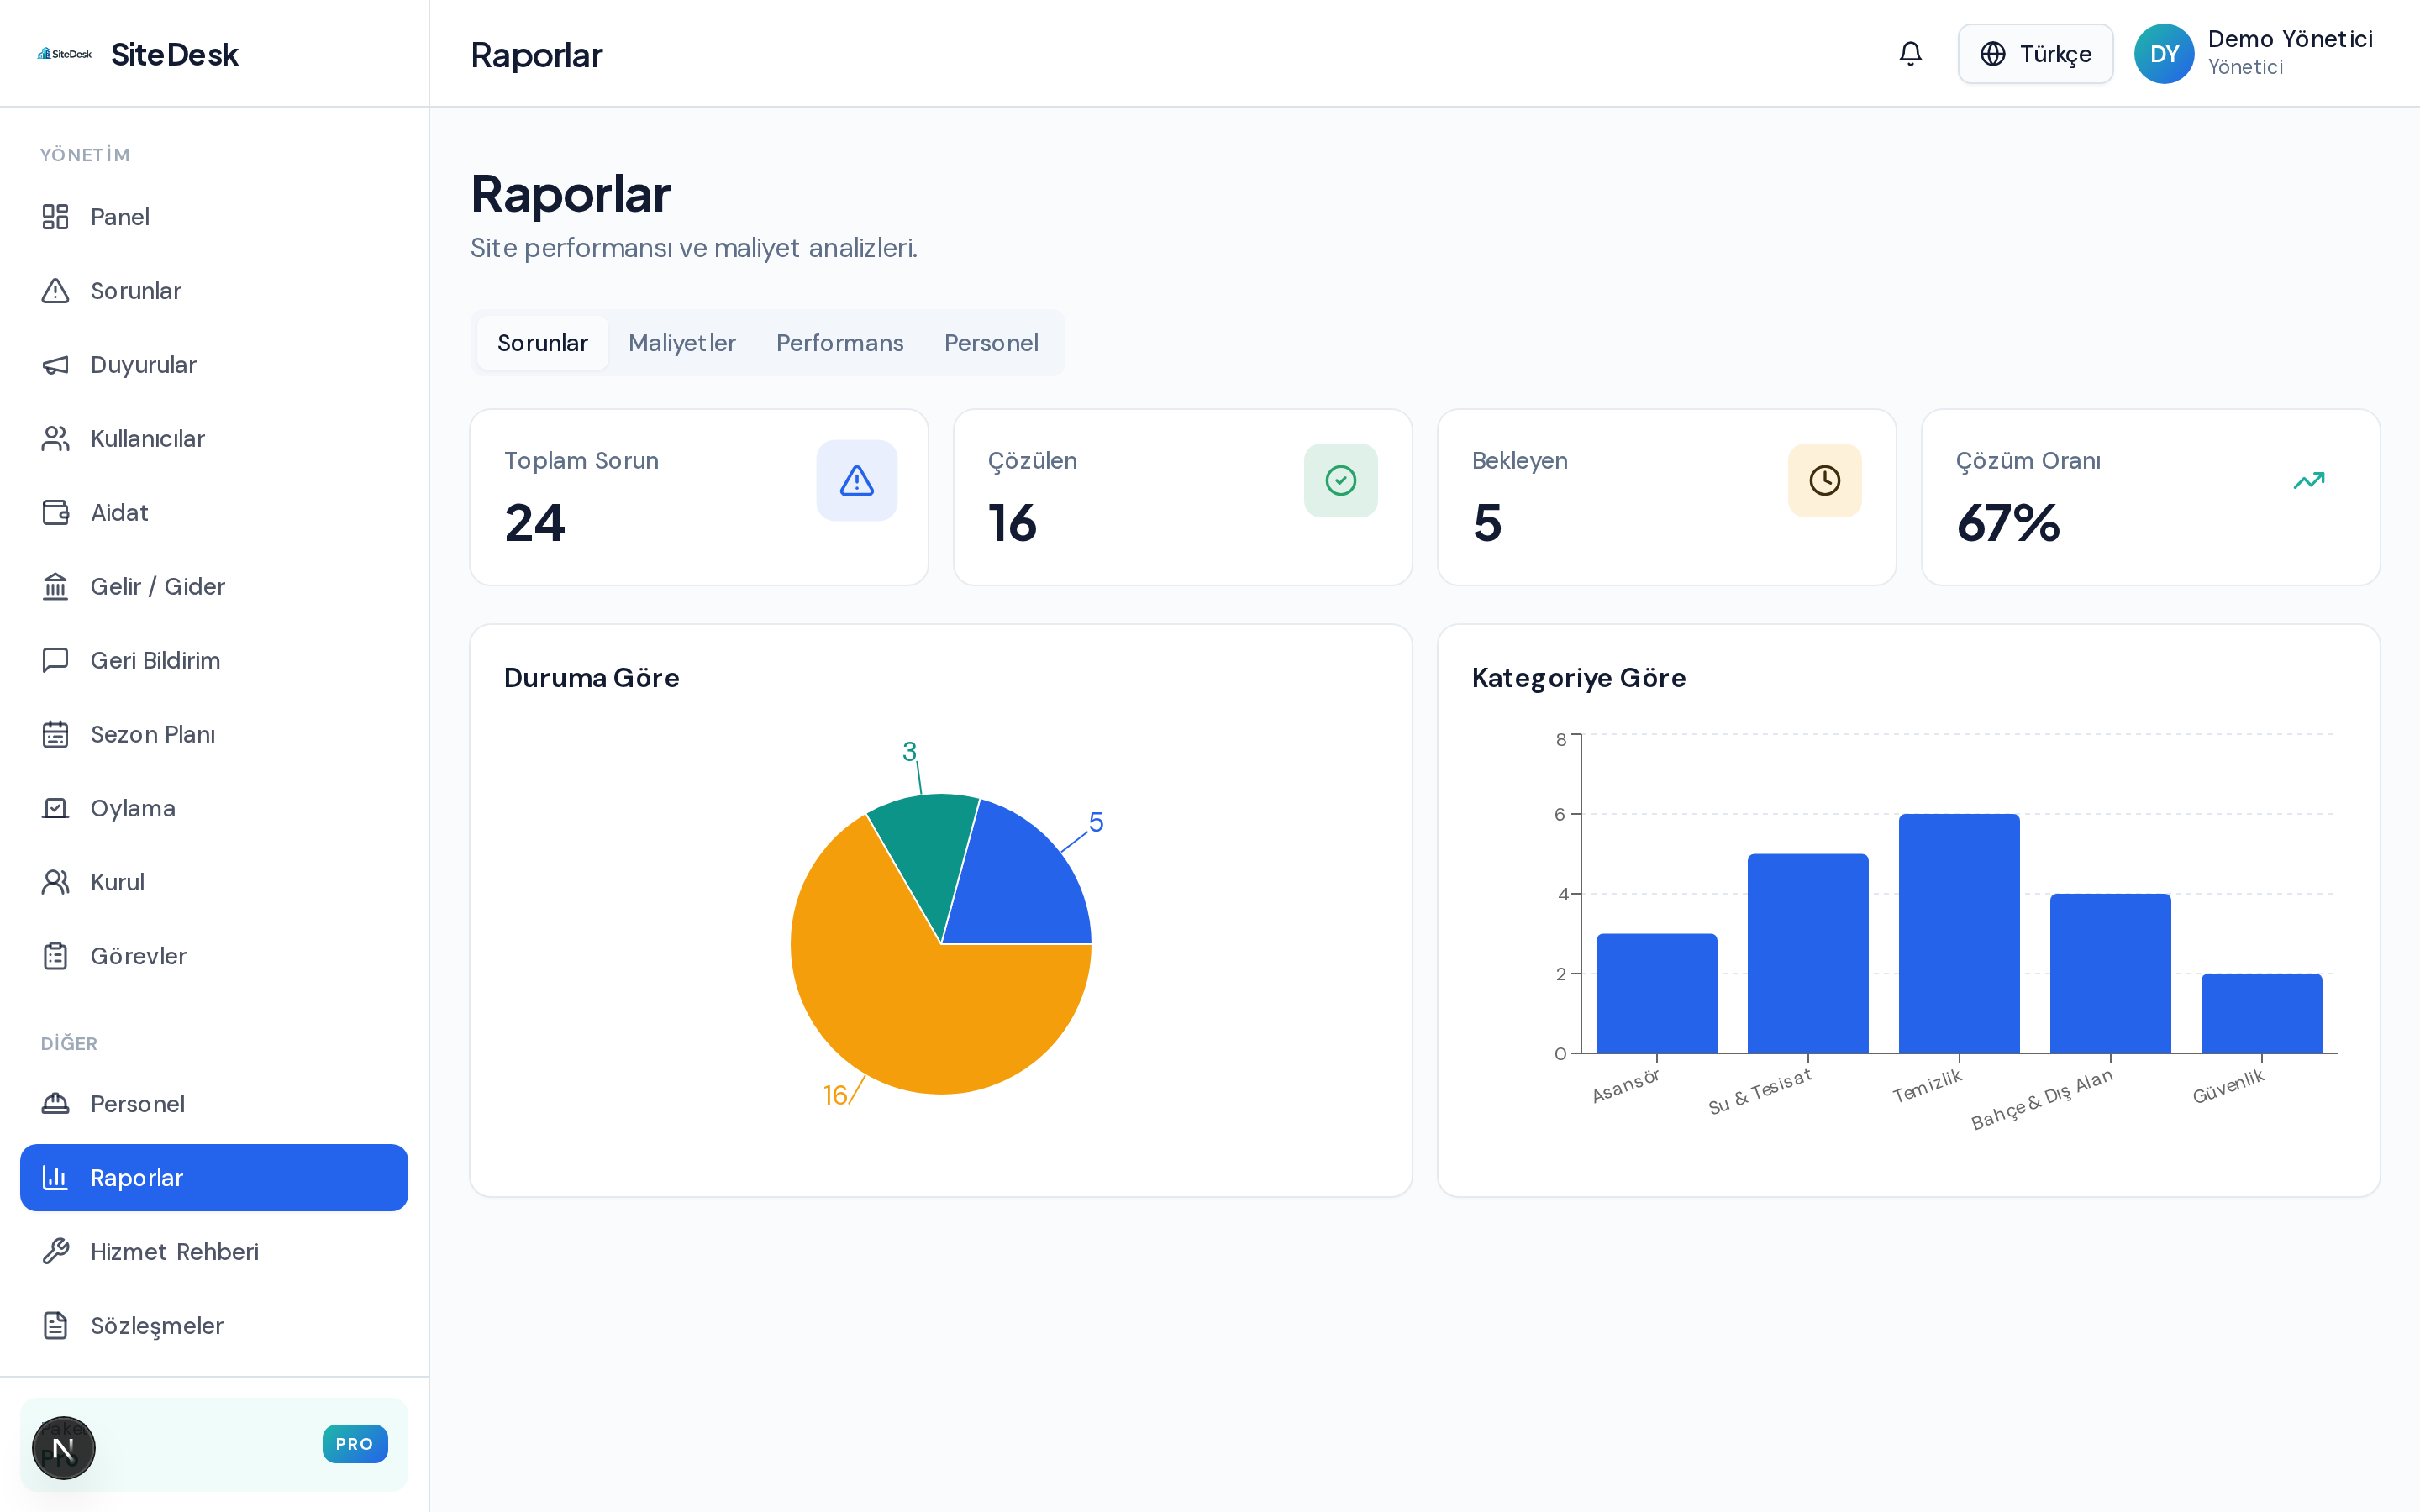2420x1512 pixels.
Task: Click the Toplam Sorun alert icon
Action: (x=857, y=481)
